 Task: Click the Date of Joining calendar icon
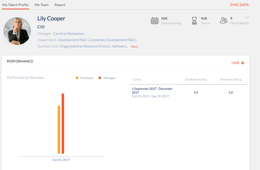pyautogui.click(x=155, y=21)
